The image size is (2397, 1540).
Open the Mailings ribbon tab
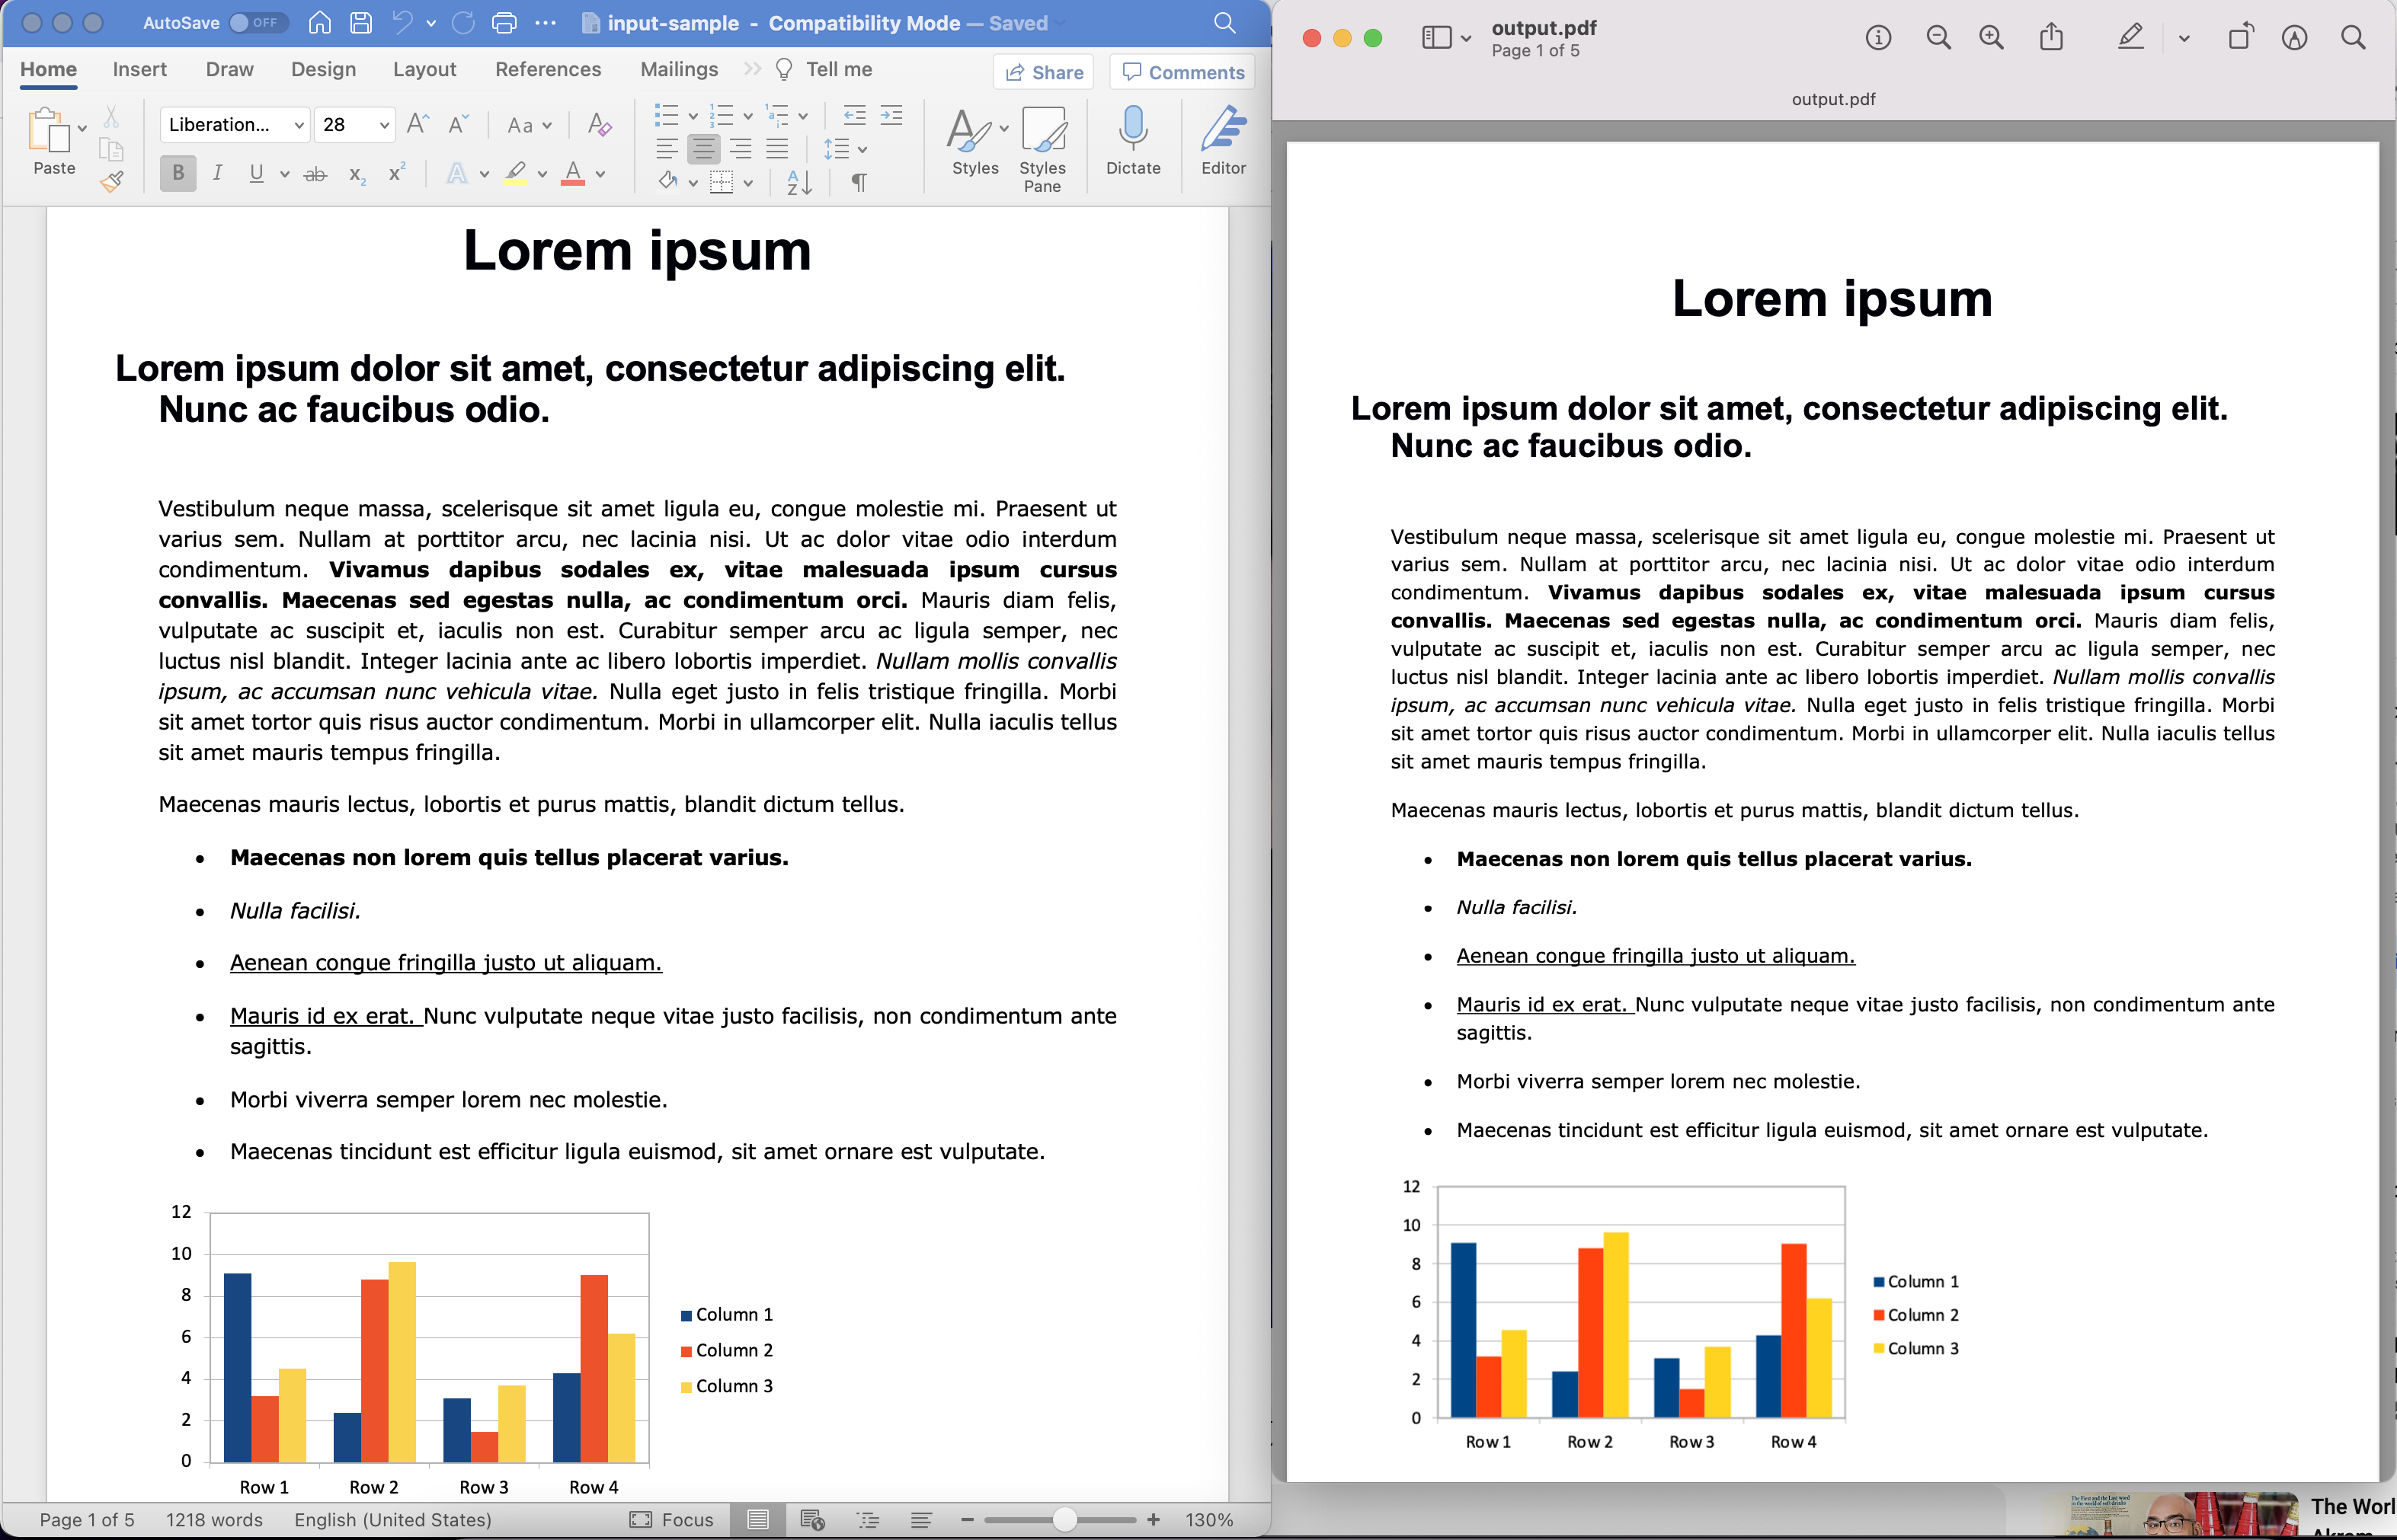[680, 69]
